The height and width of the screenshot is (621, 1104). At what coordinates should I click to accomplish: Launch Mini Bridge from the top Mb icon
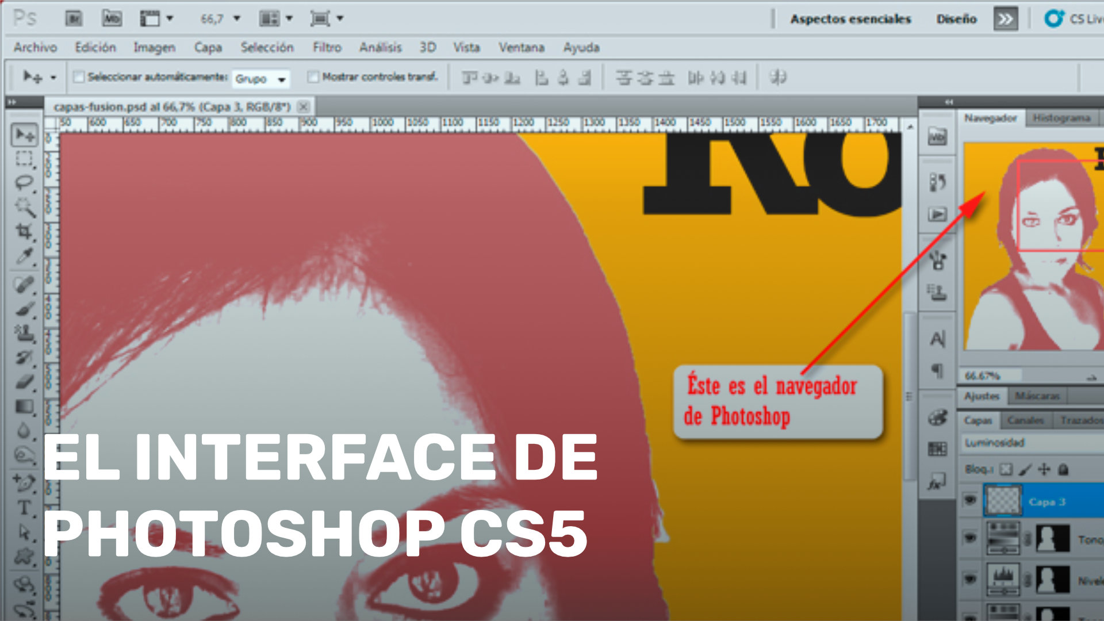[112, 18]
